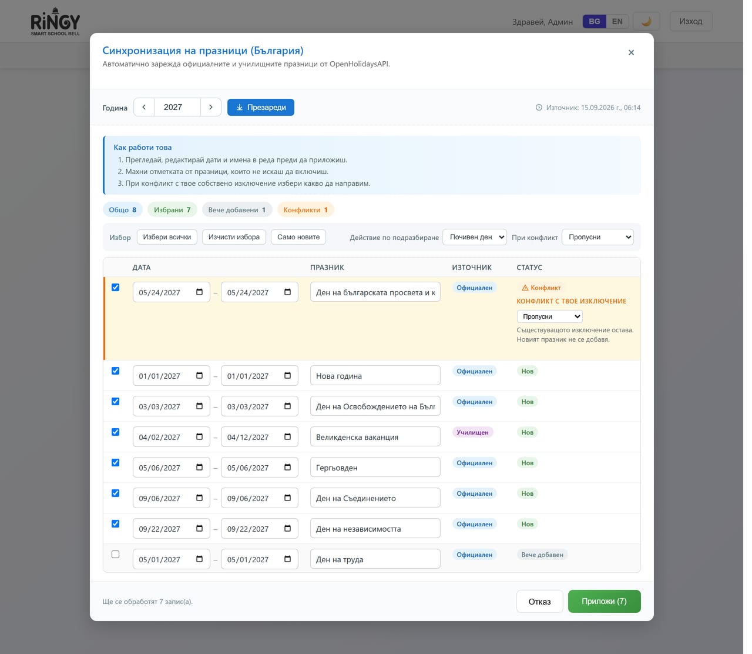Filter by Общо 8 tab
752x654 pixels.
pyautogui.click(x=123, y=210)
